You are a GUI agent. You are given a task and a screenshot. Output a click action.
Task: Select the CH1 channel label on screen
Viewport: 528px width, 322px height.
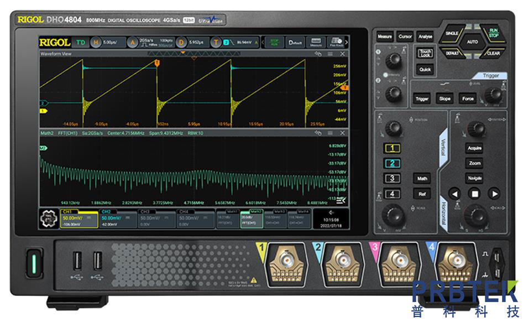pyautogui.click(x=69, y=211)
